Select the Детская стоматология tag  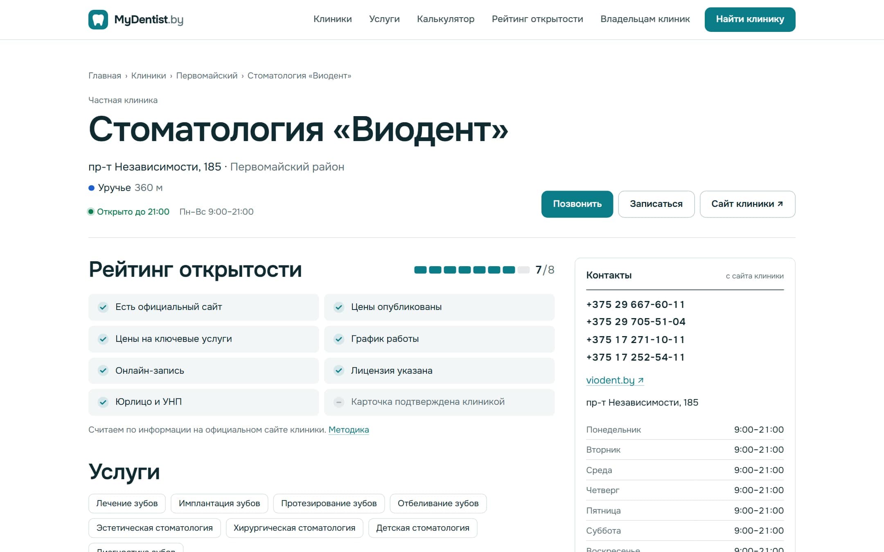tap(423, 528)
